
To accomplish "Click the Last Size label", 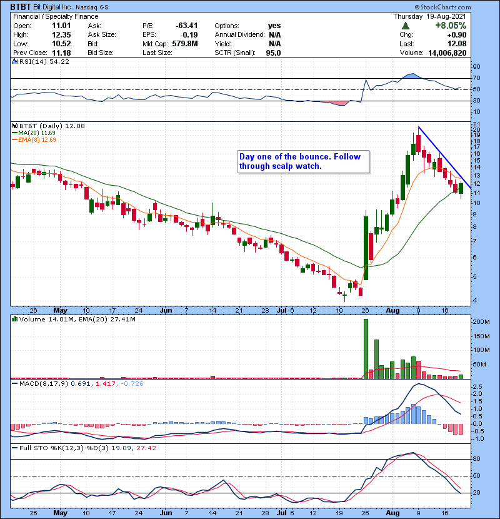I will 157,53.
